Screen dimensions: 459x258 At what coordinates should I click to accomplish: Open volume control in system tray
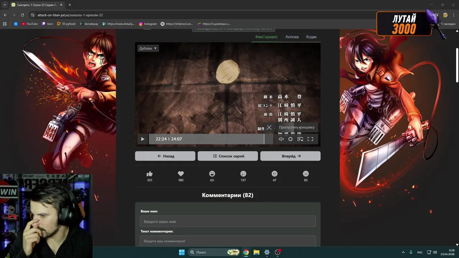click(x=435, y=252)
